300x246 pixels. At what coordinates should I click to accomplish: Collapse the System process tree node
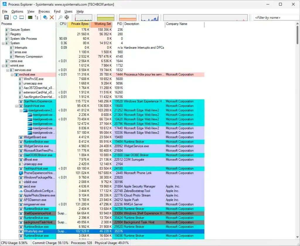point(3,43)
